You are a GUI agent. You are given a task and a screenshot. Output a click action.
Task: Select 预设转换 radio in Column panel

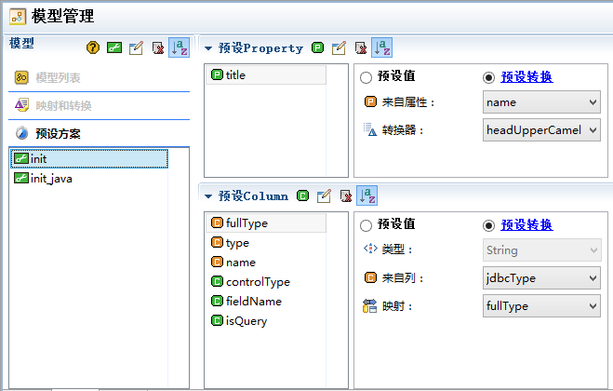pyautogui.click(x=488, y=225)
